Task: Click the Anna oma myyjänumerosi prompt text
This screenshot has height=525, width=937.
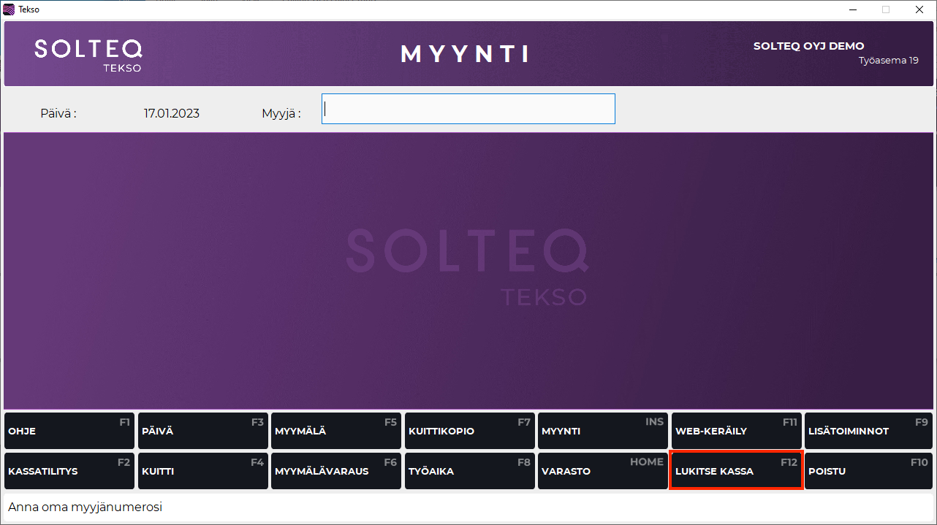Action: point(84,507)
